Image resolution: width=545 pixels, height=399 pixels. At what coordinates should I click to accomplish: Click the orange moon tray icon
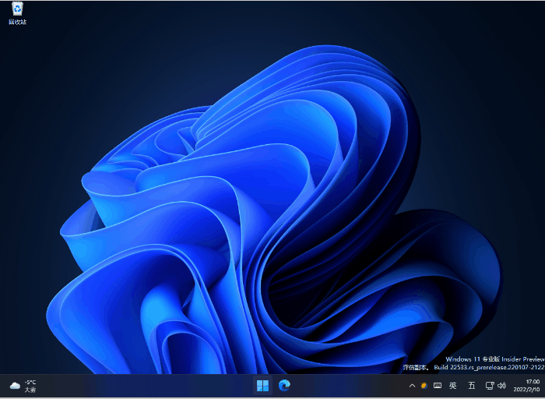point(424,386)
